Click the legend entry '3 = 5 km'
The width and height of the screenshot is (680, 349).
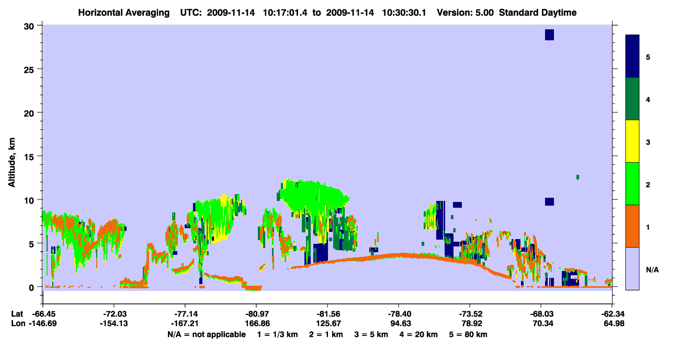pyautogui.click(x=372, y=334)
